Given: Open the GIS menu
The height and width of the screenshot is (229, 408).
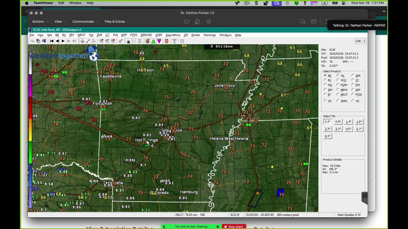Looking at the screenshot, I should point(186,35).
